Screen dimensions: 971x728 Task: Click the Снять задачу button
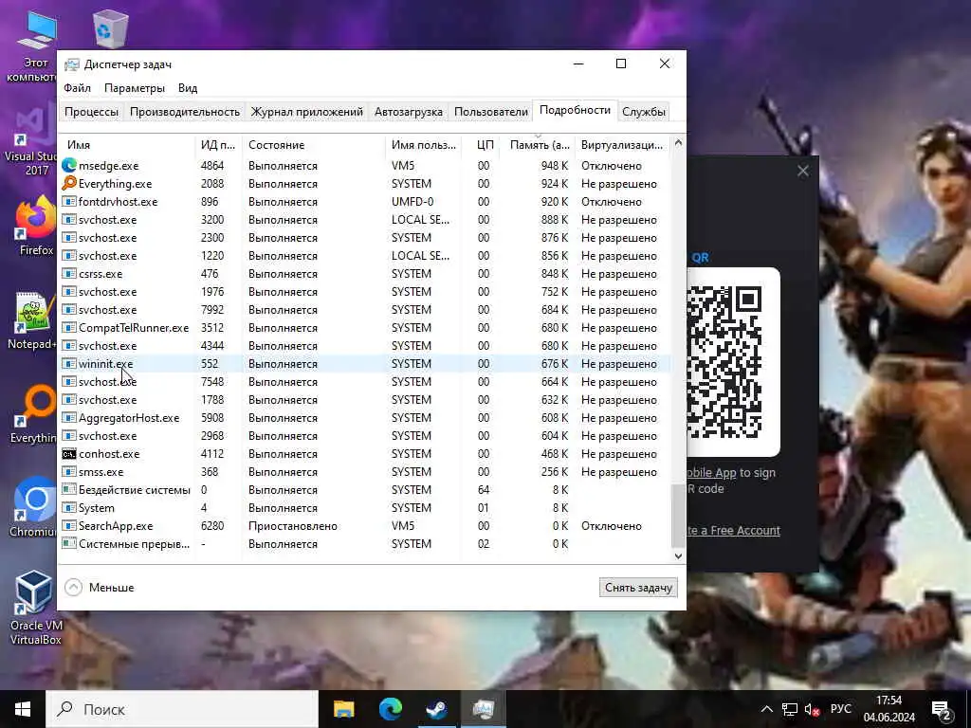[638, 588]
